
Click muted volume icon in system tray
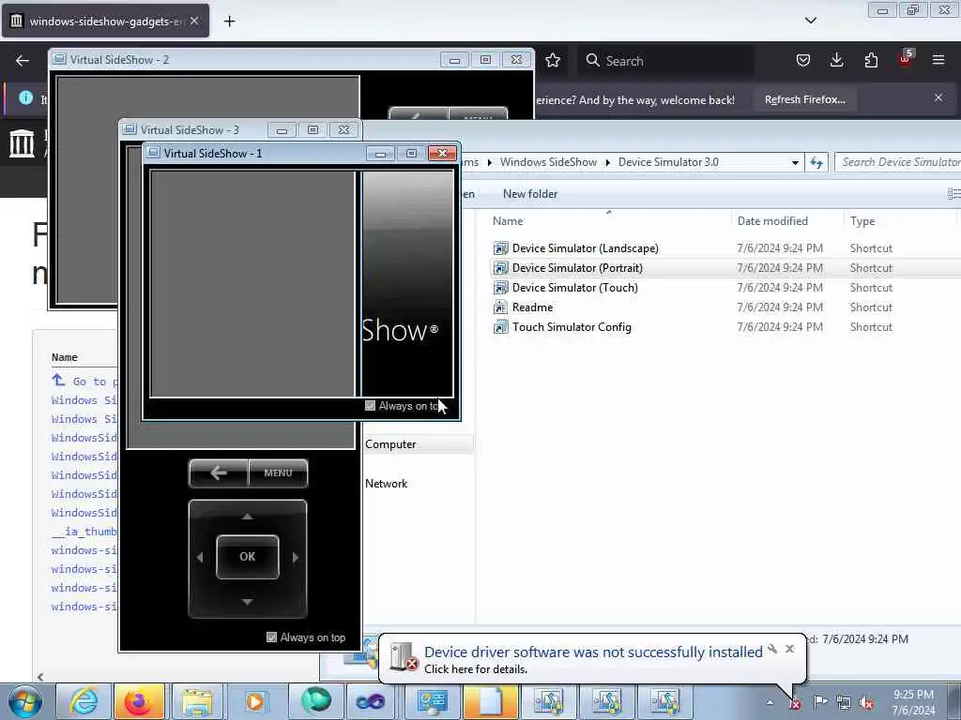866,703
